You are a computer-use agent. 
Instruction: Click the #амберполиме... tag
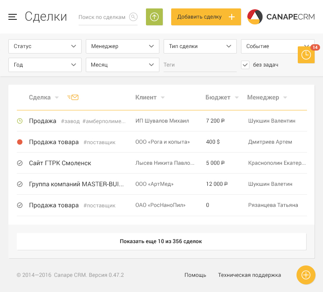tap(104, 121)
